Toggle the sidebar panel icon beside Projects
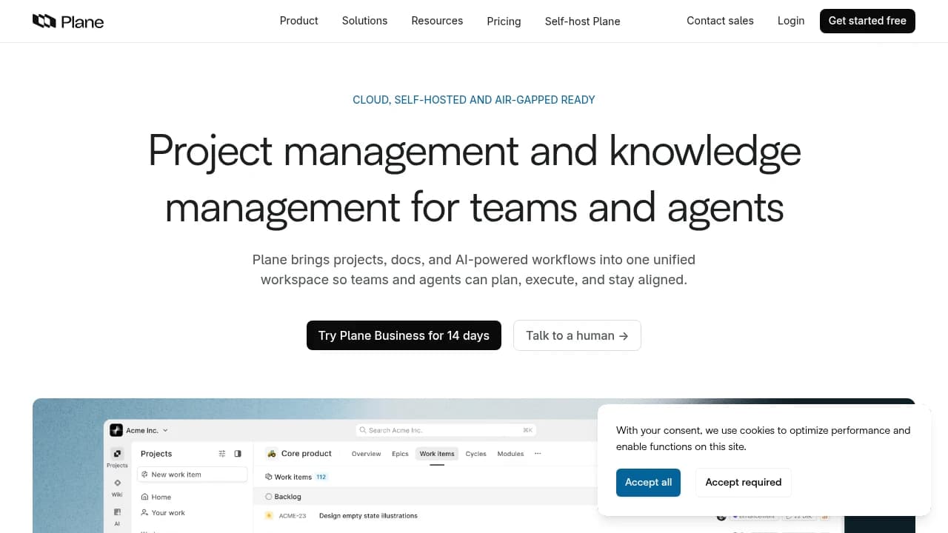Screen dimensions: 948x533 point(238,454)
